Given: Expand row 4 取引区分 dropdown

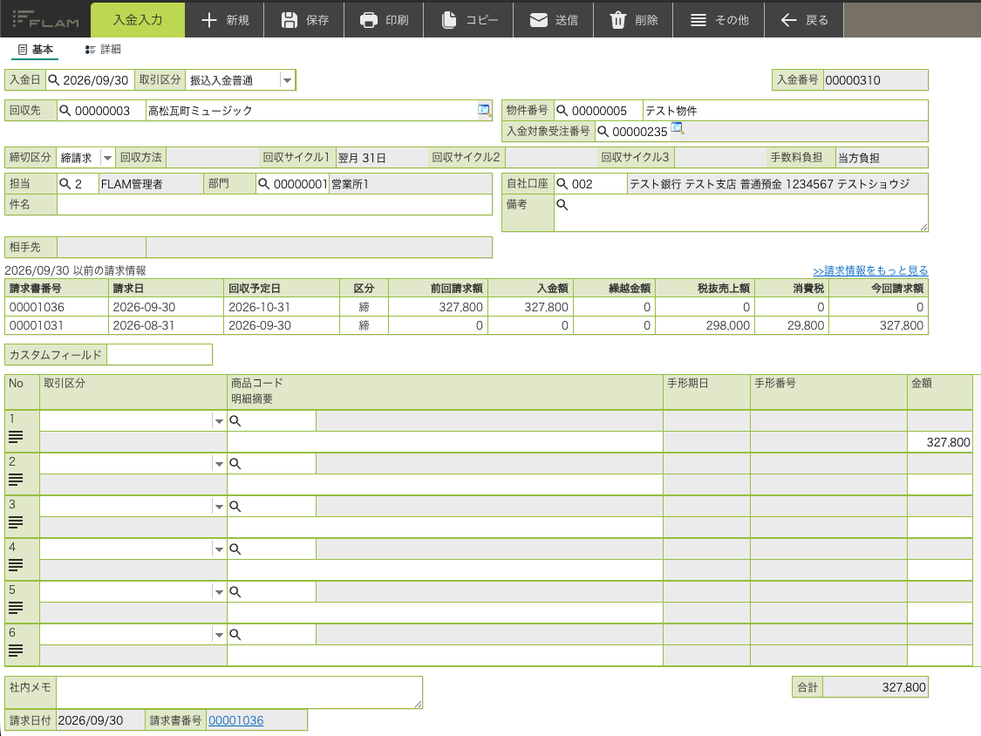Looking at the screenshot, I should point(218,549).
